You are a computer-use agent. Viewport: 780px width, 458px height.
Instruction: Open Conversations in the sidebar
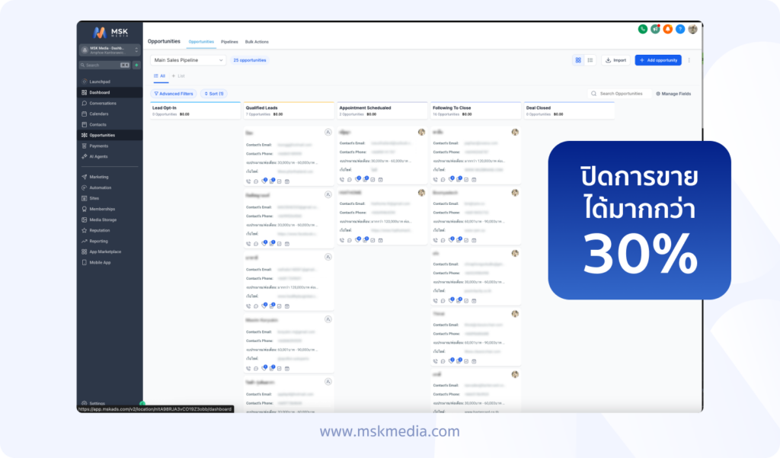tap(103, 103)
